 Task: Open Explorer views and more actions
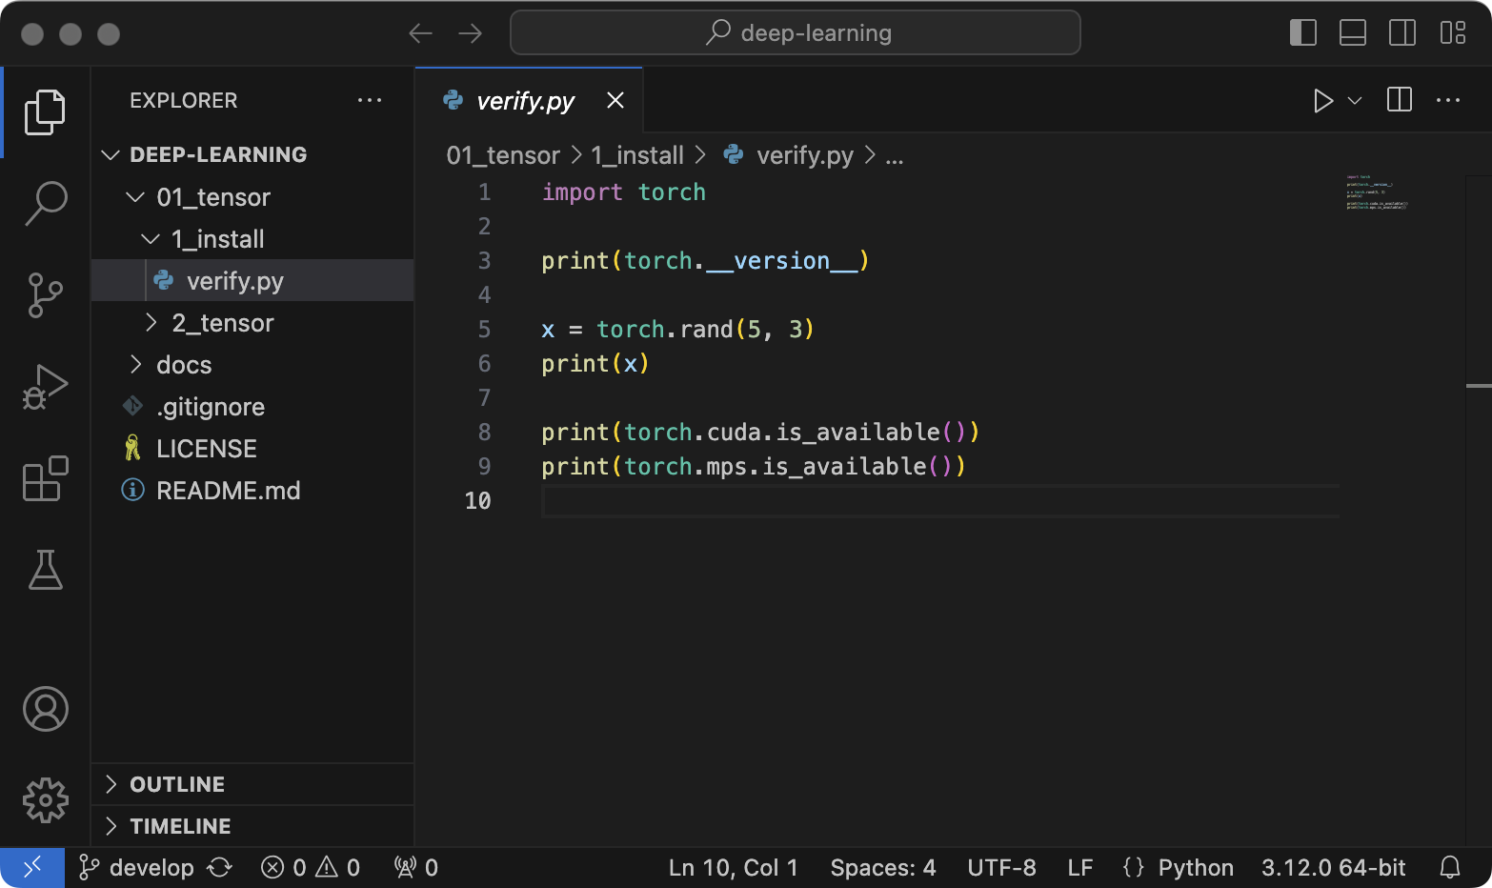click(370, 100)
